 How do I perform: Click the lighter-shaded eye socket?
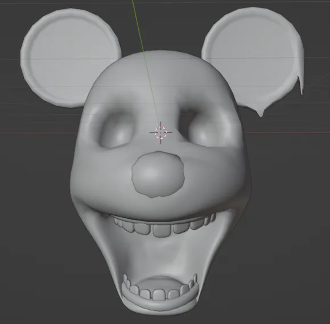click(x=117, y=130)
